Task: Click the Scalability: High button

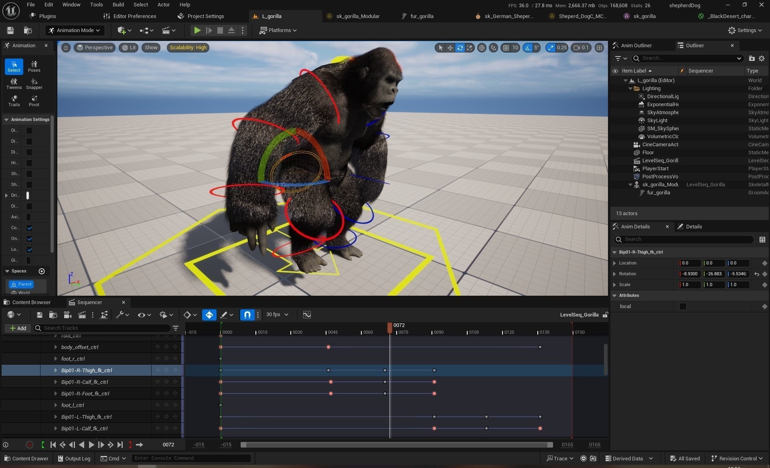Action: [x=188, y=48]
